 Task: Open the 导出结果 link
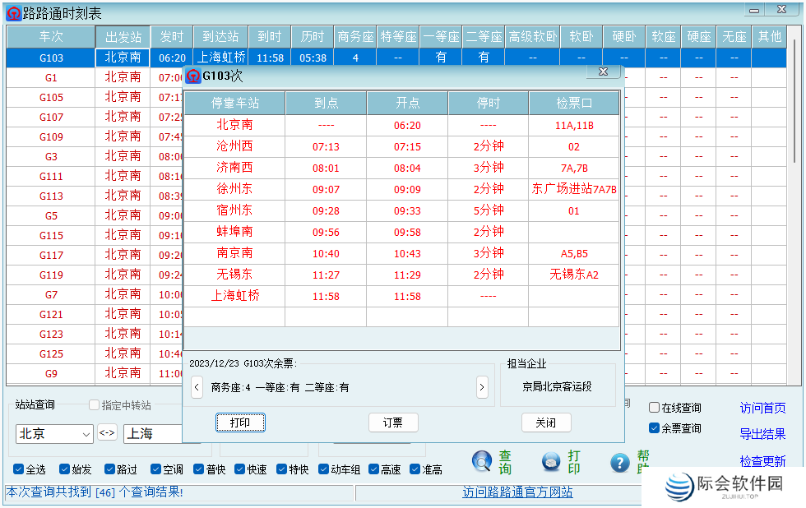(762, 435)
